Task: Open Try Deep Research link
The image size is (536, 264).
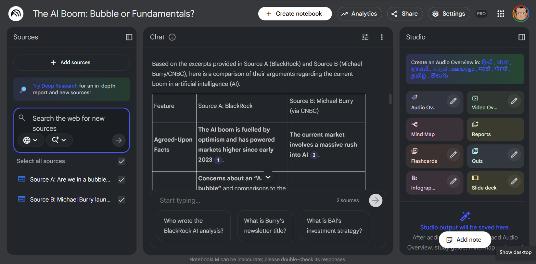Action: tap(55, 86)
